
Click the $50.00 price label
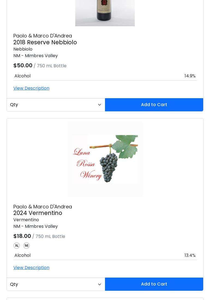23,65
